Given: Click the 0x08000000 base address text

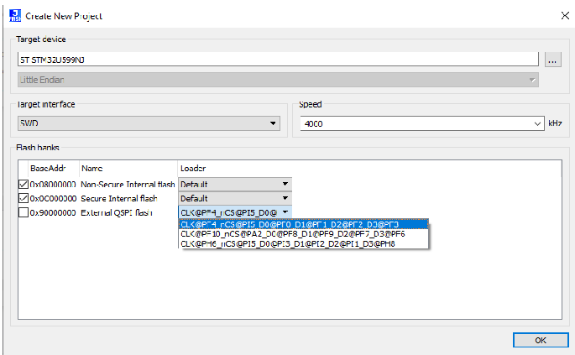Looking at the screenshot, I should [53, 184].
